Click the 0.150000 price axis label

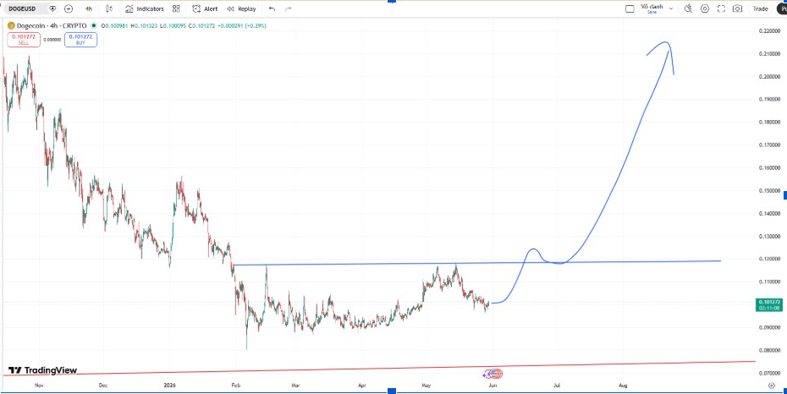(769, 190)
